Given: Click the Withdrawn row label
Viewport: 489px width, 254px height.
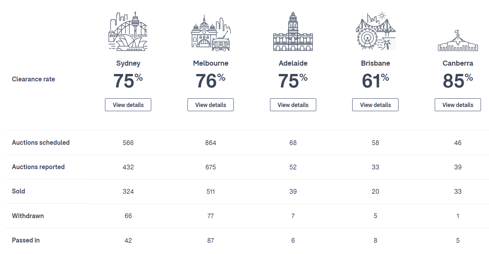Looking at the screenshot, I should click(x=28, y=216).
